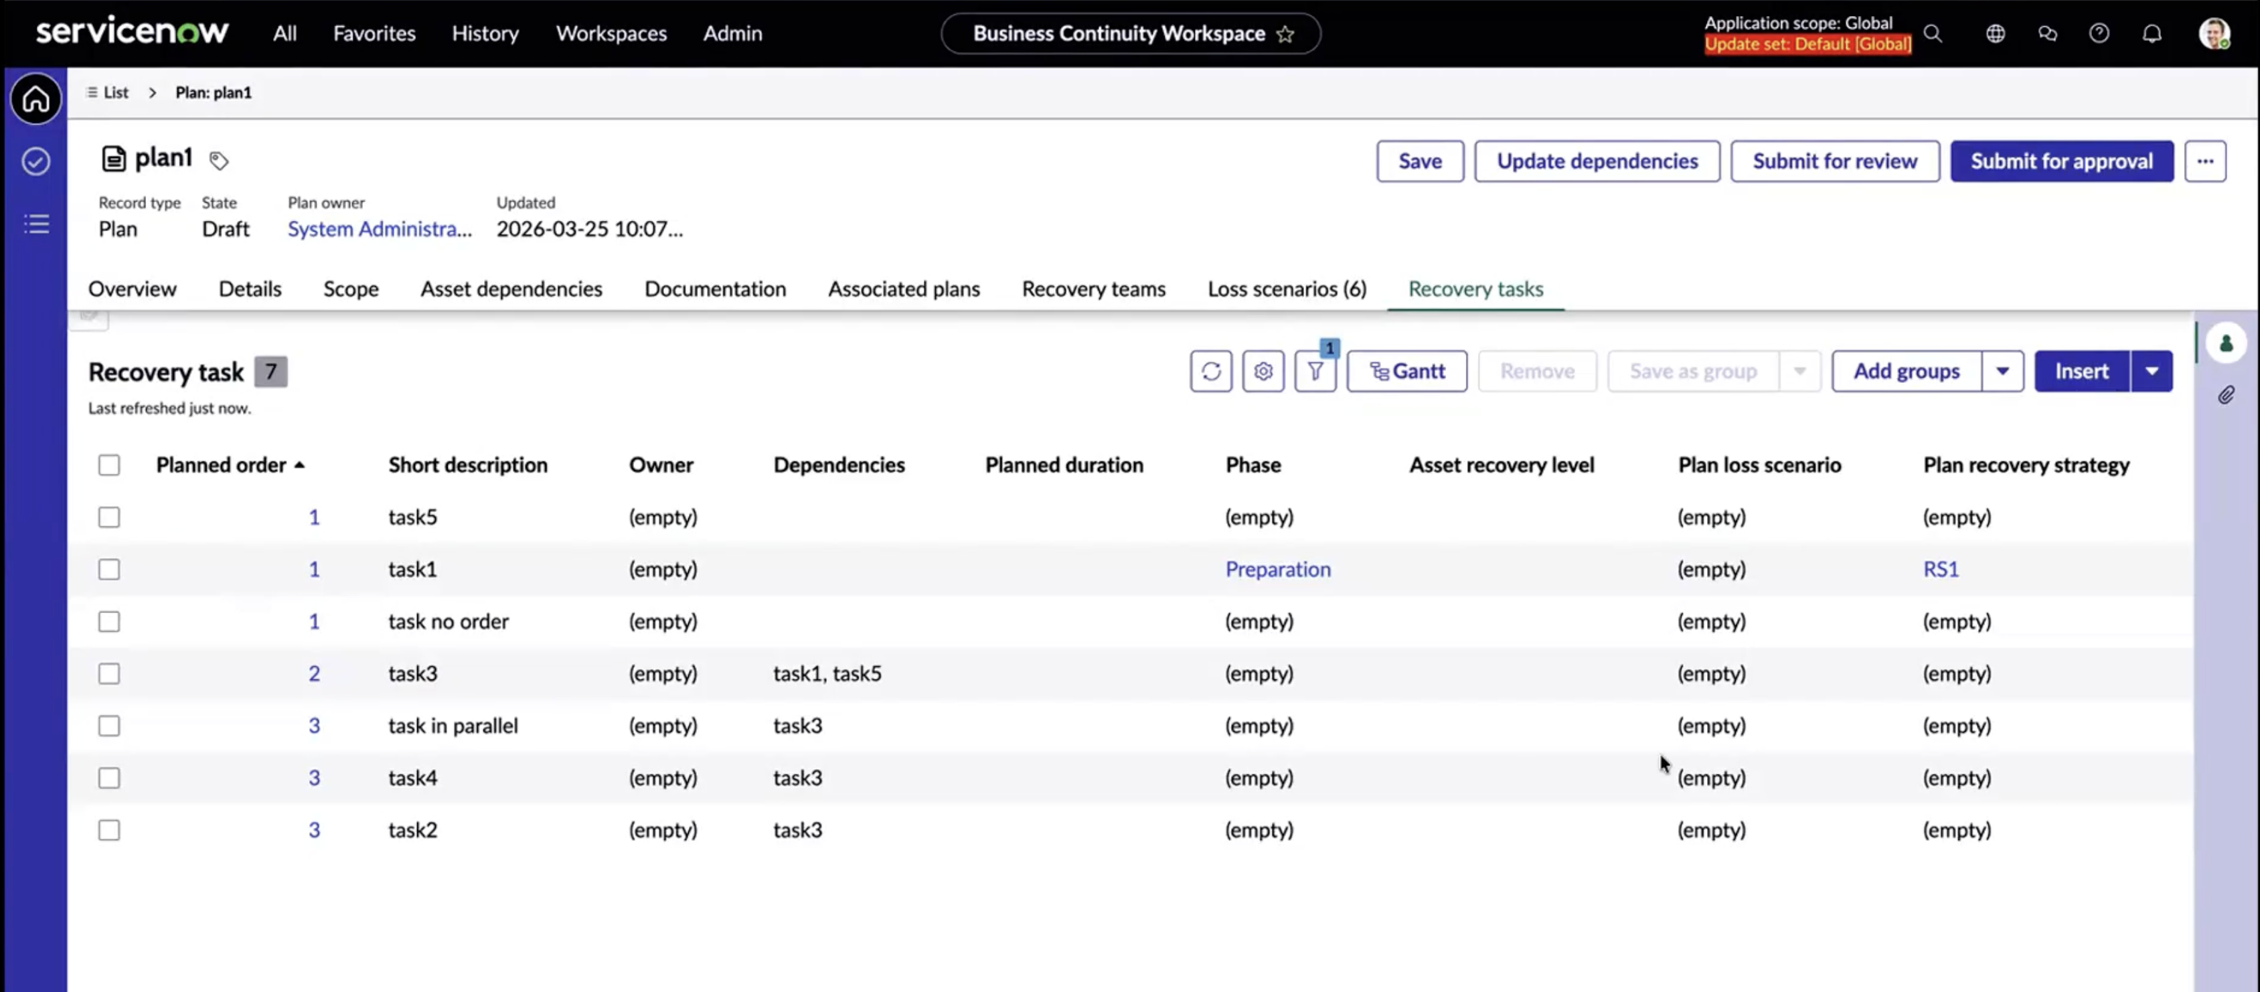The height and width of the screenshot is (992, 2260).
Task: Open System Administrator plan owner link
Action: click(x=380, y=229)
